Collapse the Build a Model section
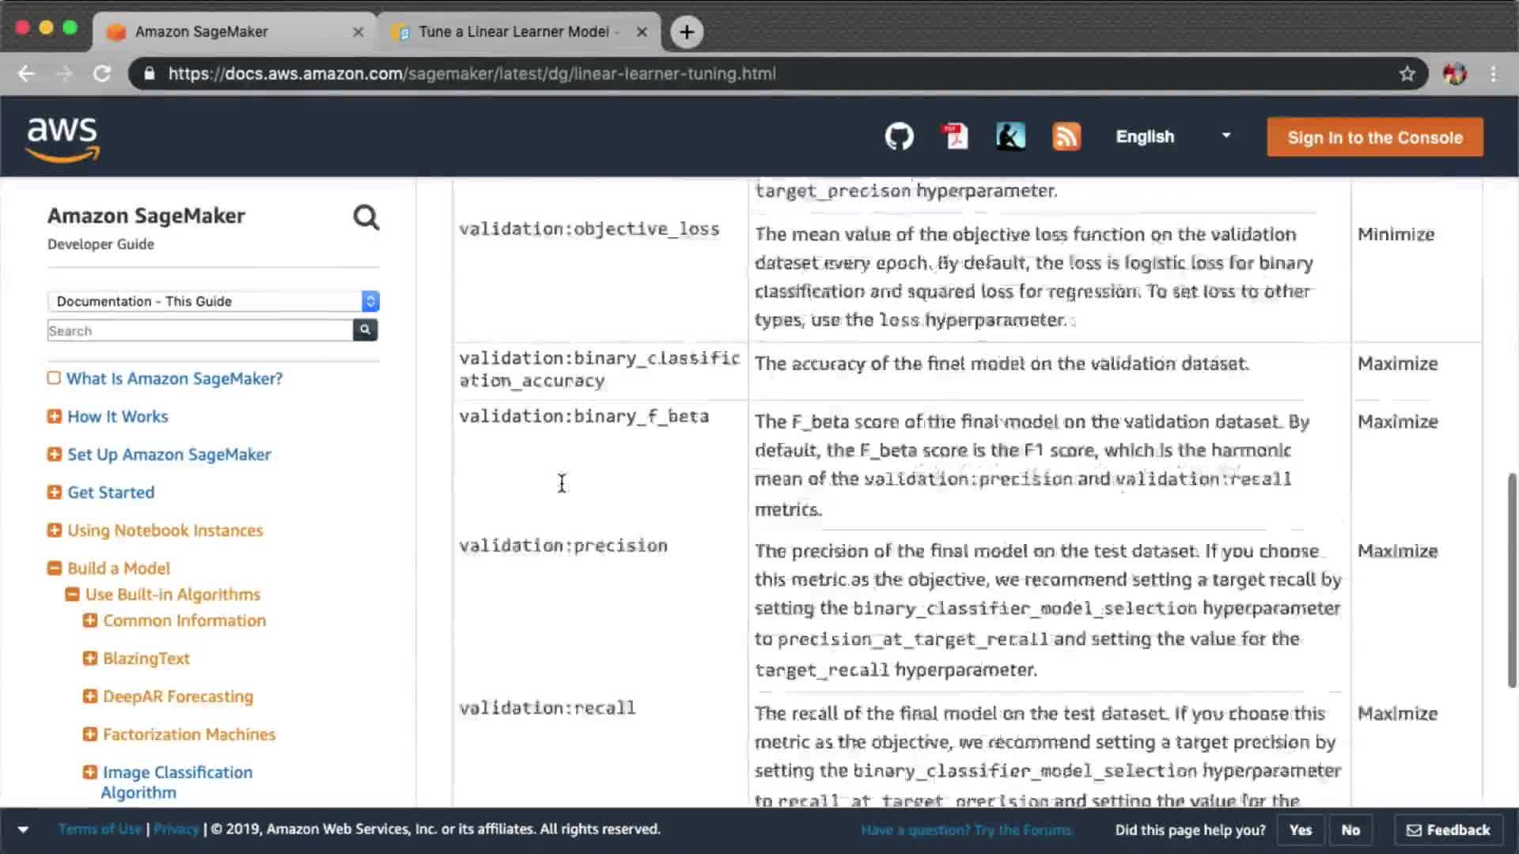This screenshot has height=854, width=1519. 54,569
